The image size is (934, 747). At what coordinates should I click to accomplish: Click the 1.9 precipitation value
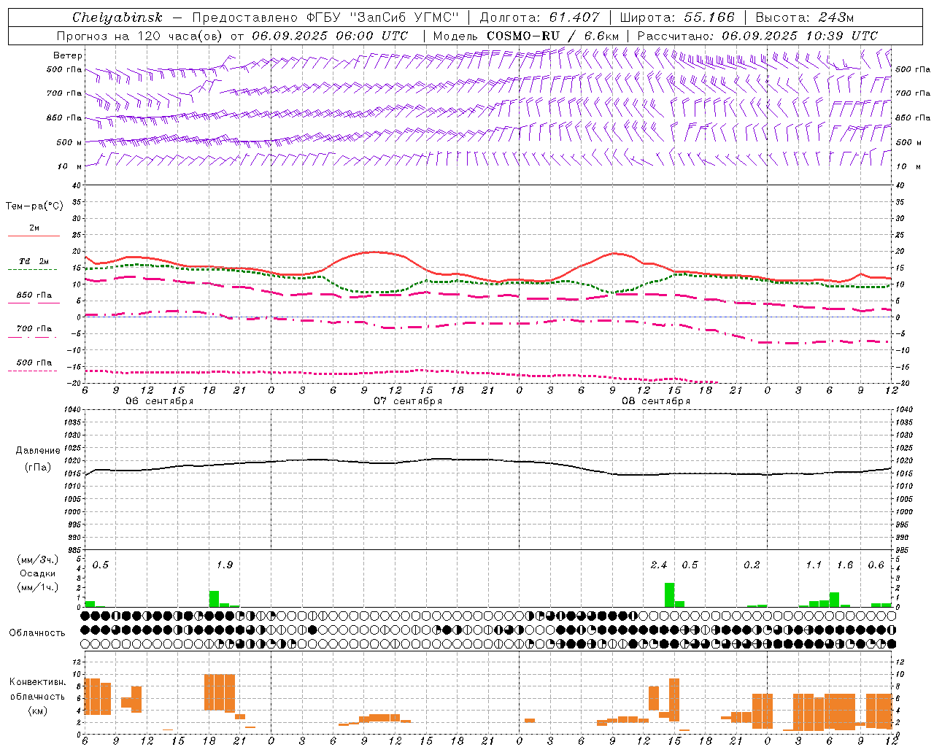tap(225, 565)
